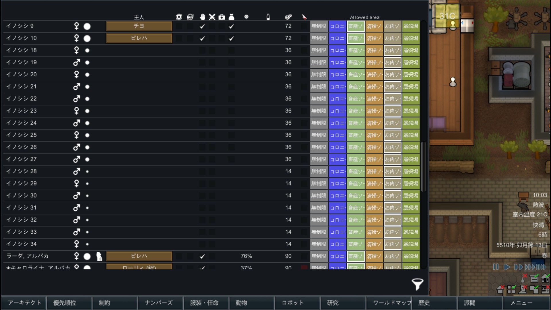Set イノシシ 18 area to 無制限
Image resolution: width=551 pixels, height=310 pixels.
(x=319, y=50)
